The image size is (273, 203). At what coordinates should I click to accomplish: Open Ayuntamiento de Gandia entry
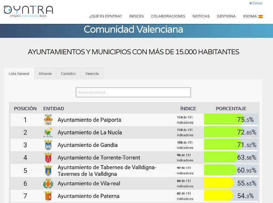88,145
